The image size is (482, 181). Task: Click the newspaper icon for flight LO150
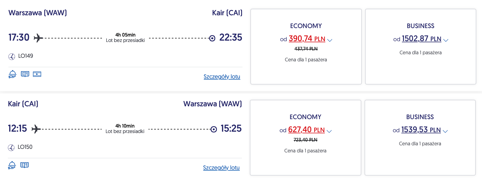[x=25, y=165]
